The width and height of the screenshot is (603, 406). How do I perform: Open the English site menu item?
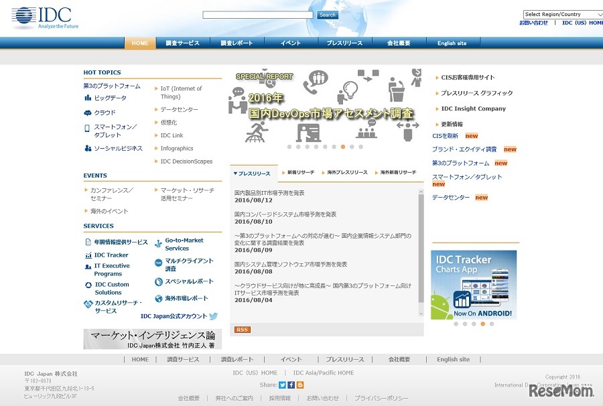(452, 43)
